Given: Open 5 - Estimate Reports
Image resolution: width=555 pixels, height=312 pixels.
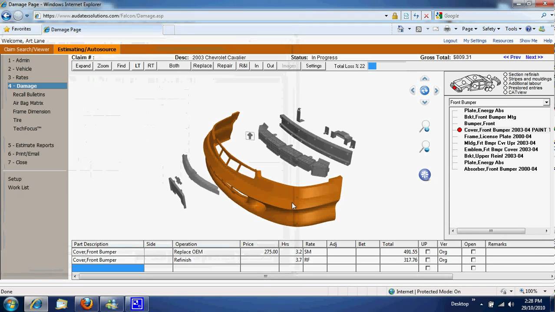Looking at the screenshot, I should click(31, 145).
